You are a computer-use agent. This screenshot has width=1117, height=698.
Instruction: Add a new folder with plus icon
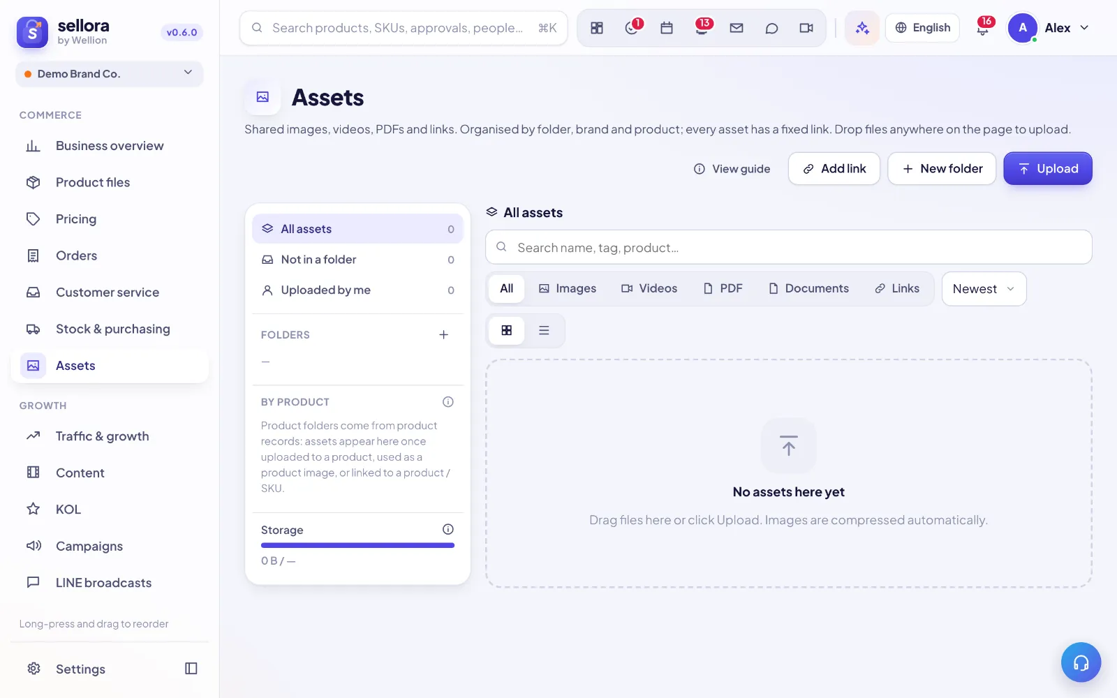click(443, 335)
